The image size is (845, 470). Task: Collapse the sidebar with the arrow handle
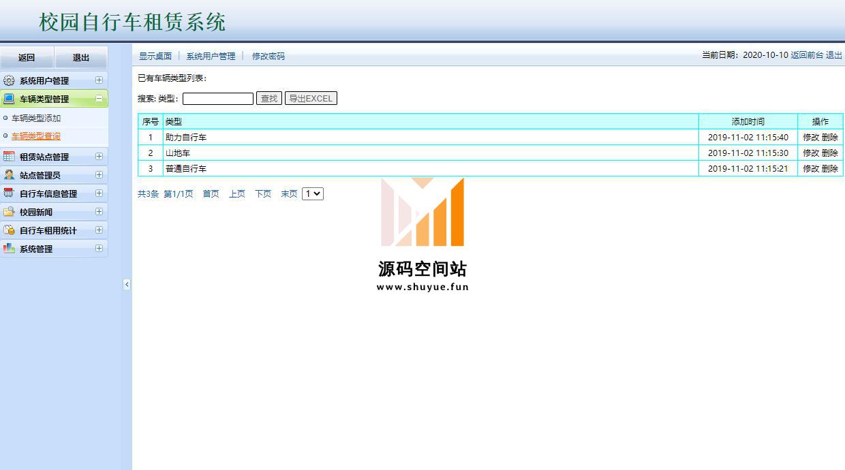coord(127,285)
